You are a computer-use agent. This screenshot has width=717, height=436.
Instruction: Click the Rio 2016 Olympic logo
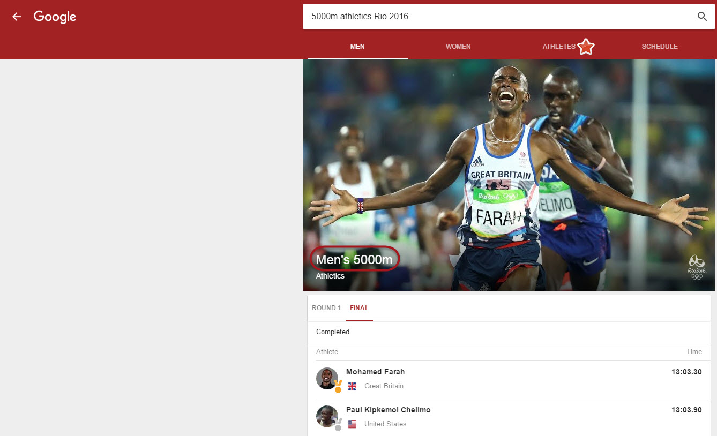click(696, 267)
